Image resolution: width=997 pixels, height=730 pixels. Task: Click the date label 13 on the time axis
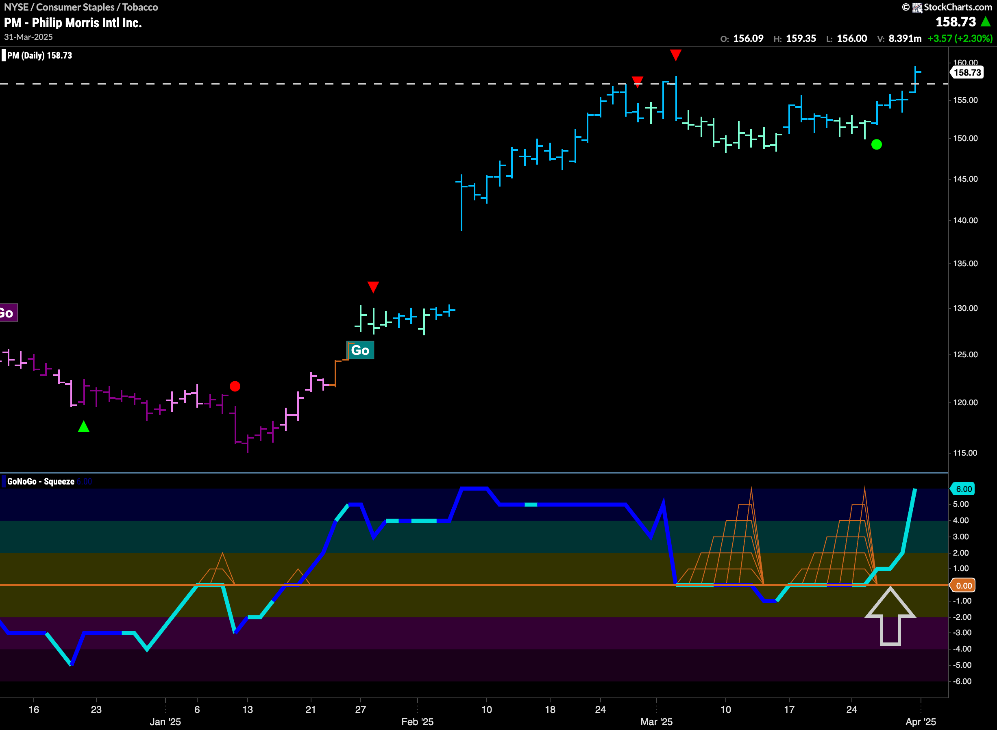click(x=248, y=710)
